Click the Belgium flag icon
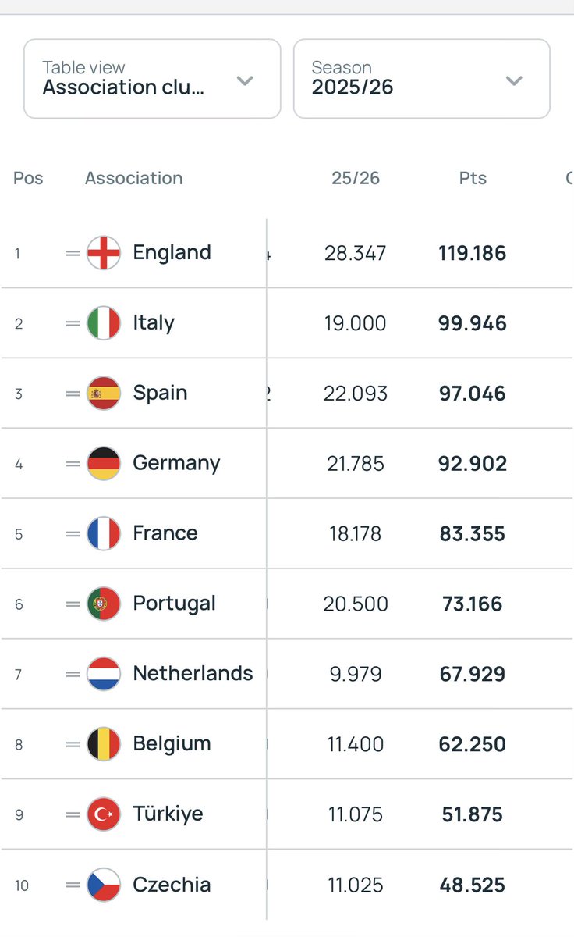The height and width of the screenshot is (937, 574). tap(104, 744)
